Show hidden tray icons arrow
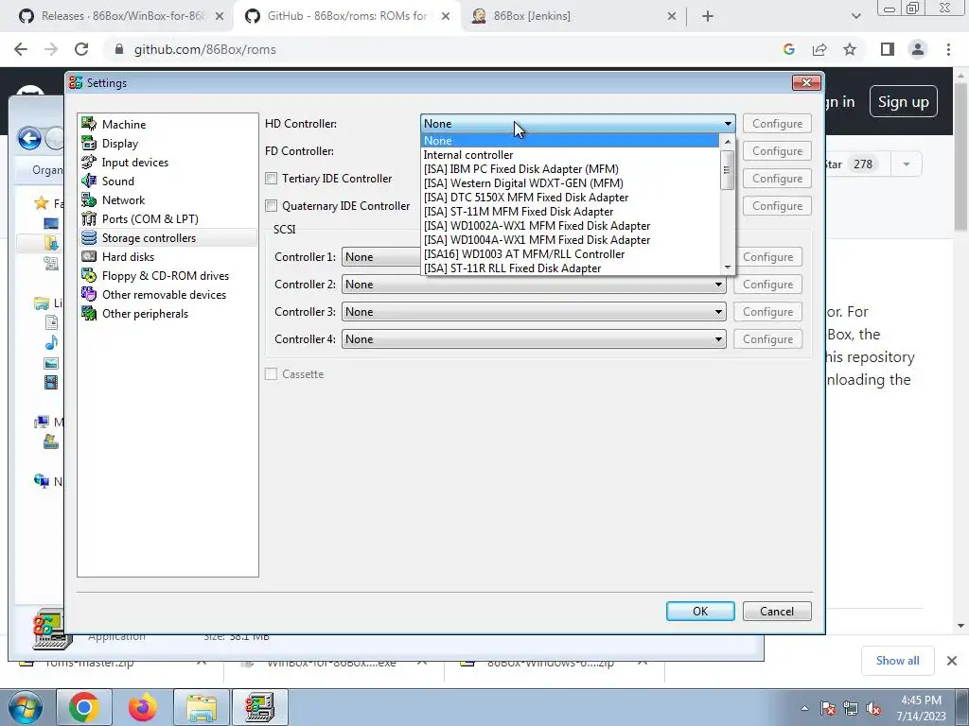This screenshot has height=726, width=969. [804, 709]
